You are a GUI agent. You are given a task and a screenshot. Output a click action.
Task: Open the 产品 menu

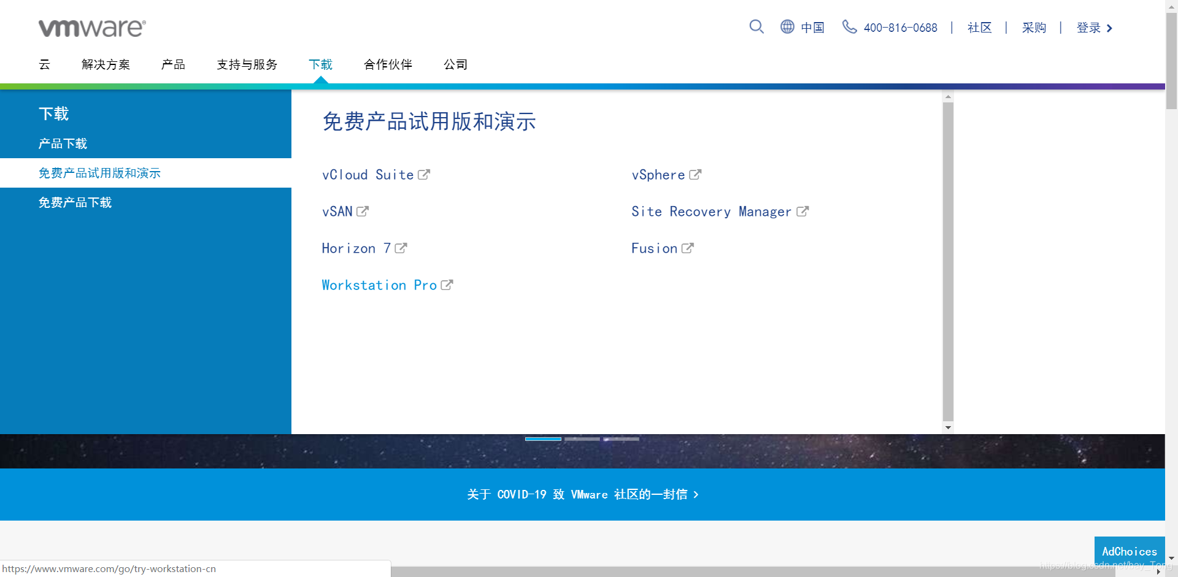pyautogui.click(x=173, y=64)
